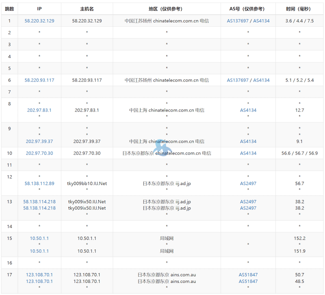This screenshot has width=325, height=295.
Task: Click the 中国江苏扬州 region text in hop 6
Action: [x=138, y=80]
